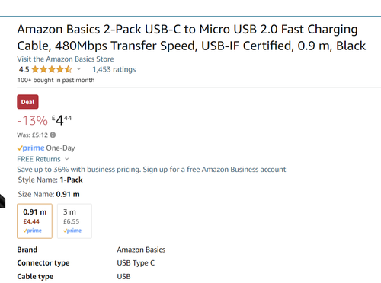The height and width of the screenshot is (283, 381).
Task: Open the Visit the Amazon Basics Store link
Action: (x=66, y=59)
